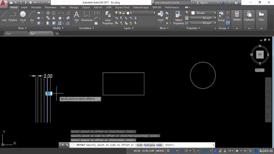This screenshot has width=274, height=154.
Task: Click Match Properties icon
Action: coord(179,18)
